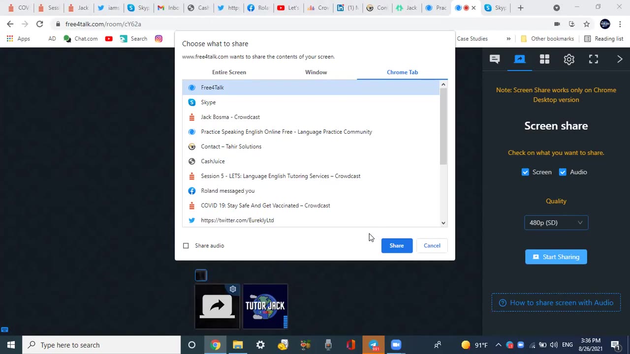
Task: Open the chat panel icon
Action: [495, 59]
